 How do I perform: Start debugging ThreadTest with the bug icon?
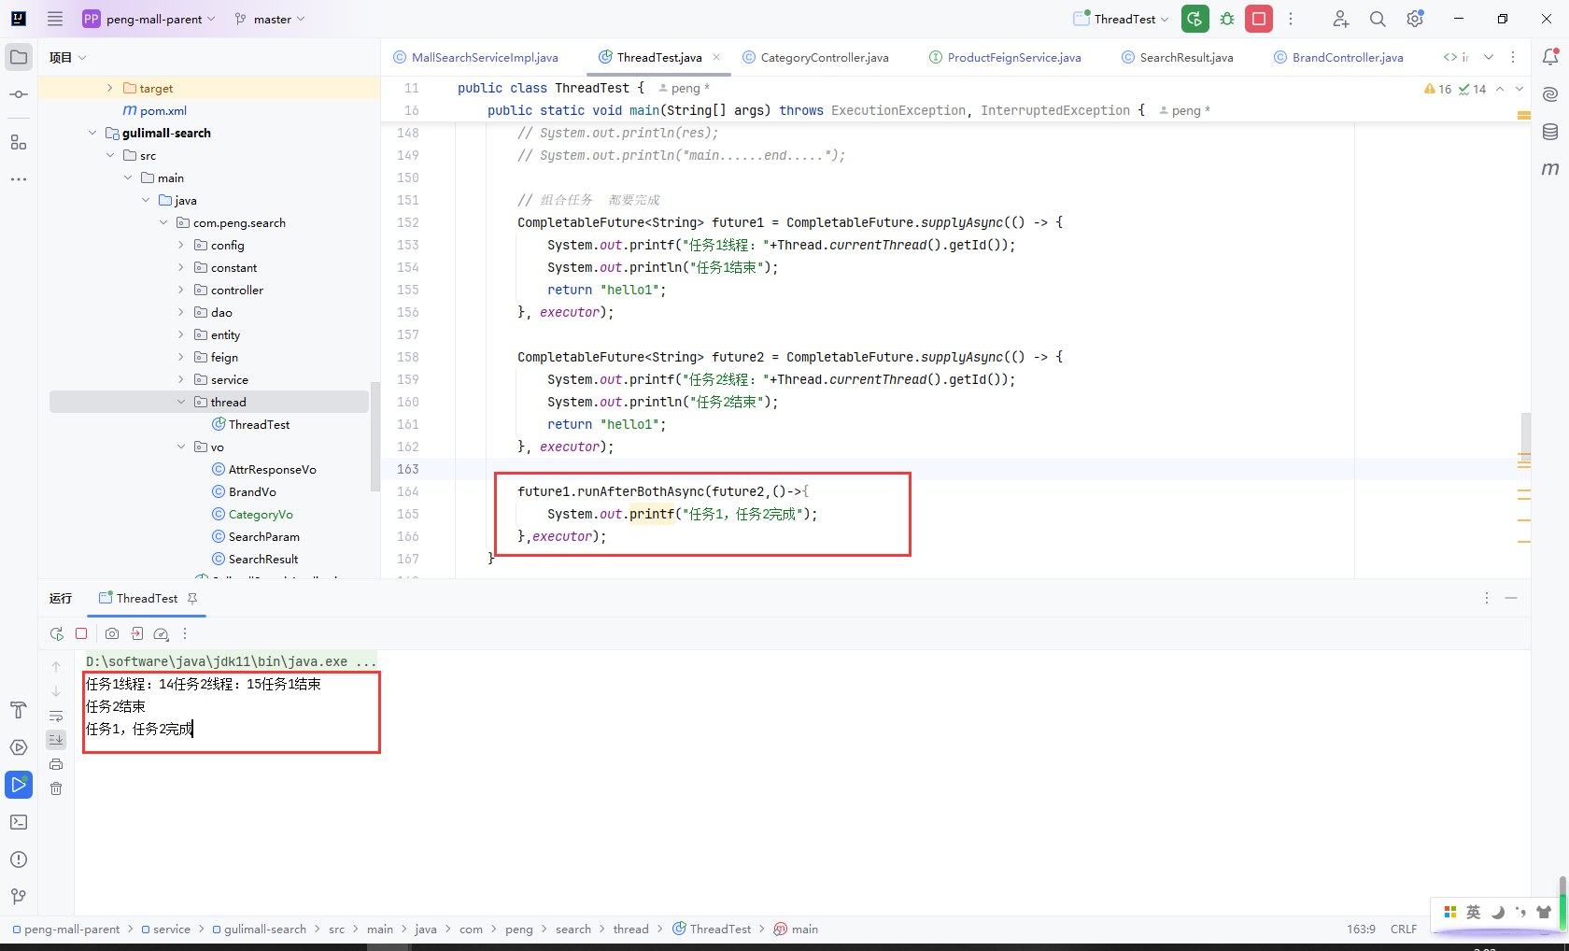point(1227,19)
